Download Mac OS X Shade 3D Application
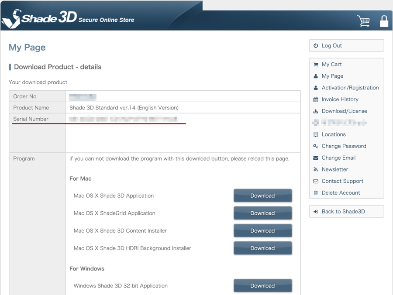This screenshot has height=295, width=393. (263, 196)
